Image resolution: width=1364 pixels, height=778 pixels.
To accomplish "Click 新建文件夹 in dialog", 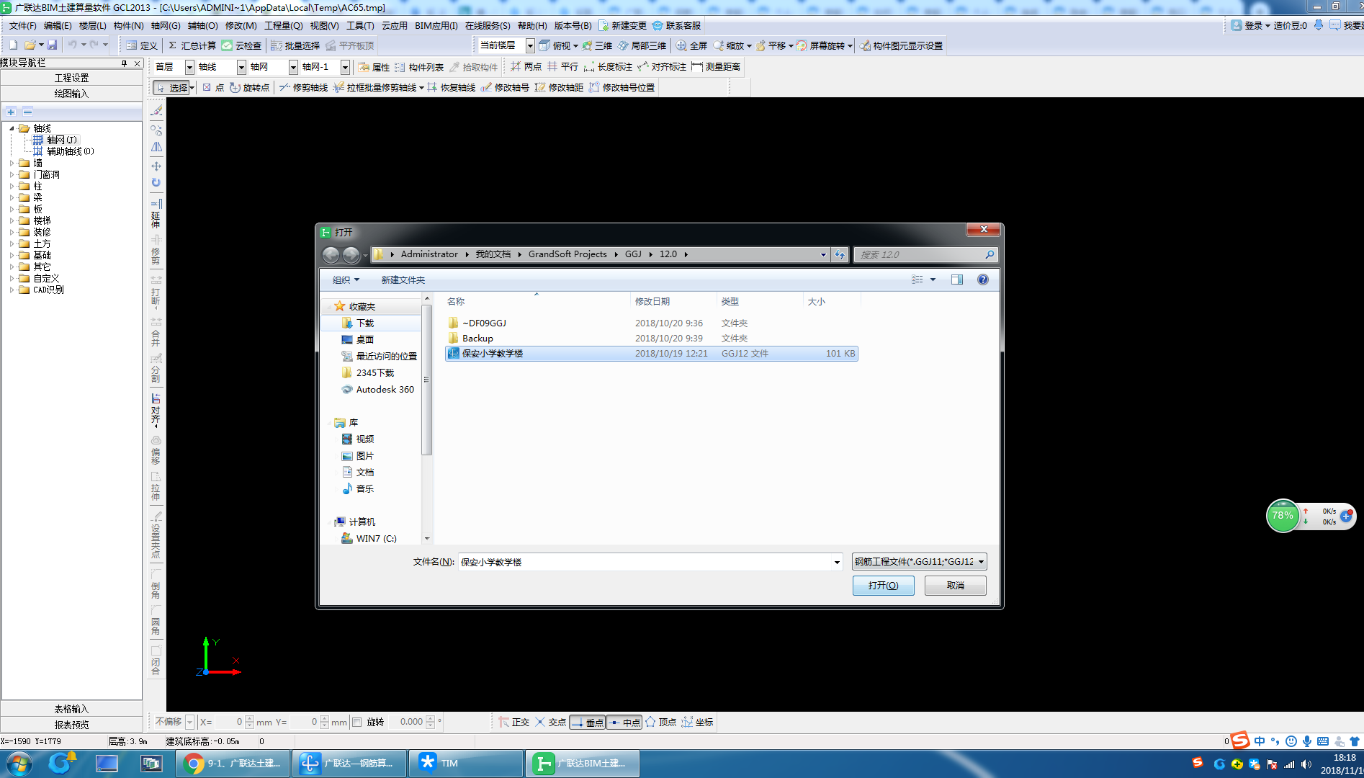I will (x=403, y=280).
